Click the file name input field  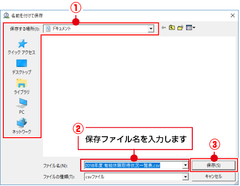click(134, 165)
